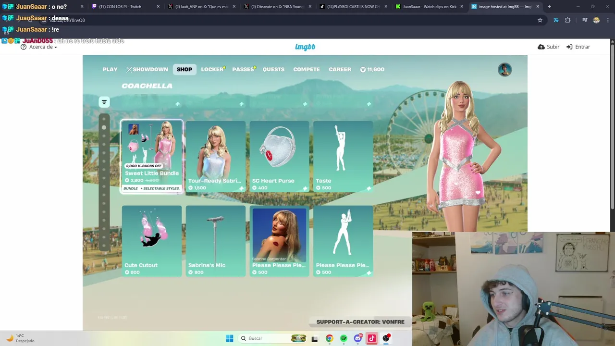This screenshot has width=615, height=346.
Task: Open the Acerca de dropdown
Action: pos(39,47)
